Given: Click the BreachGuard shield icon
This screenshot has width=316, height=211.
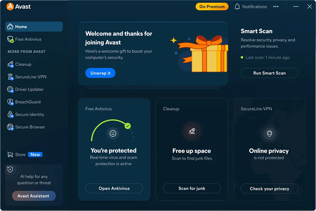Looking at the screenshot, I should click(10, 102).
